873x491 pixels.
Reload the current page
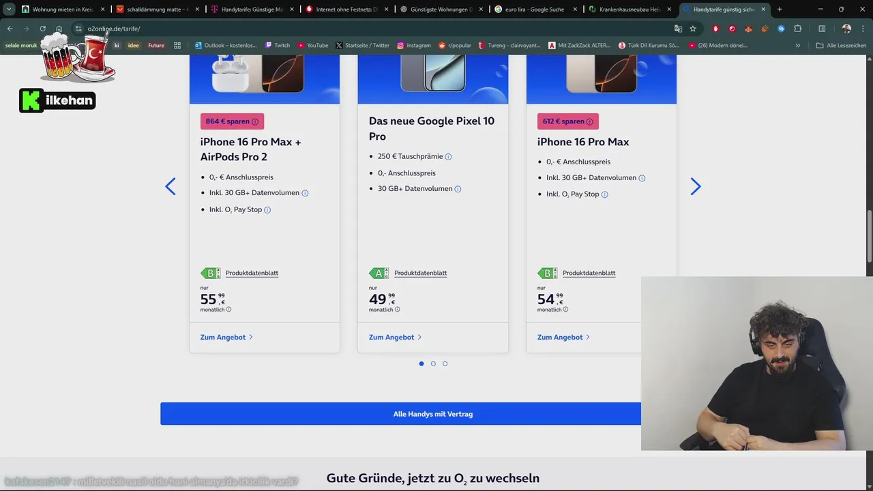pos(42,29)
